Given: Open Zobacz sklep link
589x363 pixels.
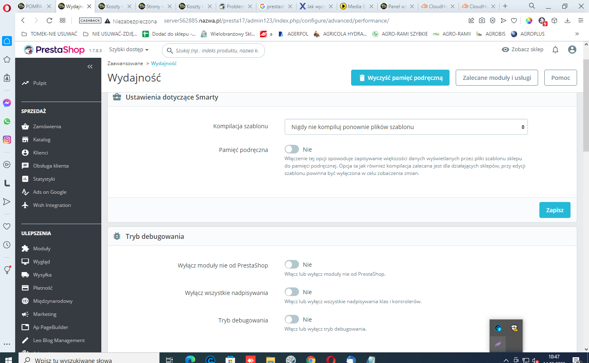Looking at the screenshot, I should 523,50.
